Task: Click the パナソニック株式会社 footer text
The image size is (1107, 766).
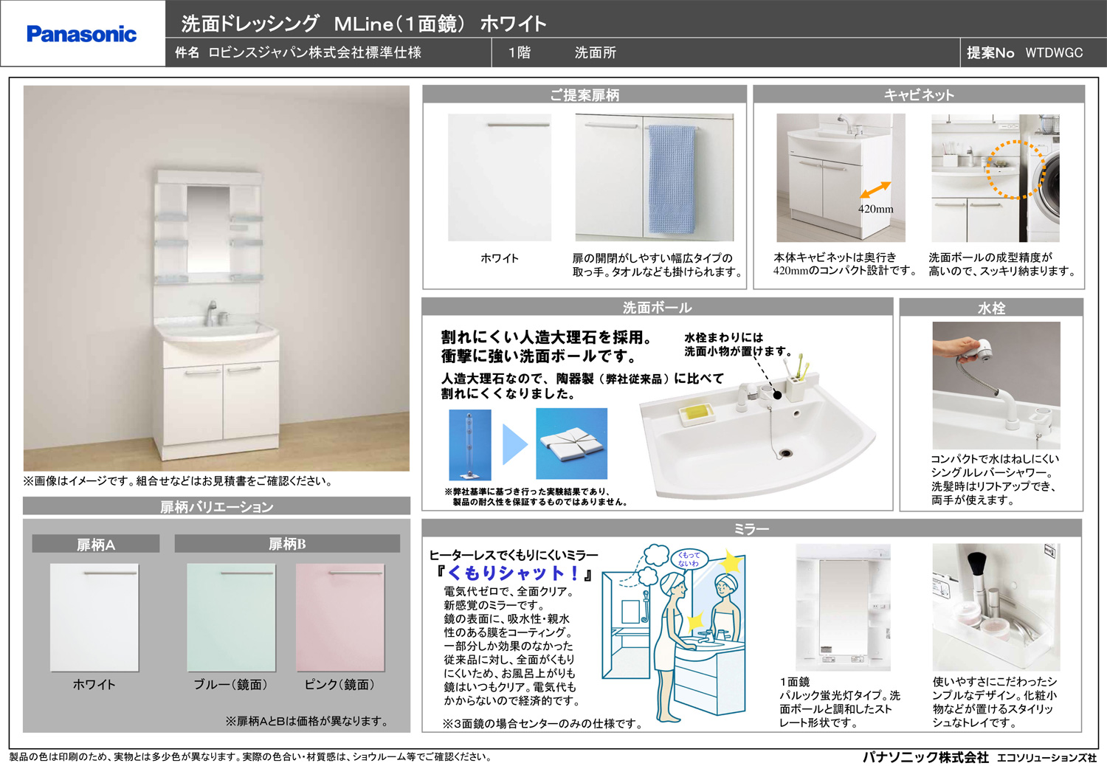Action: (925, 757)
